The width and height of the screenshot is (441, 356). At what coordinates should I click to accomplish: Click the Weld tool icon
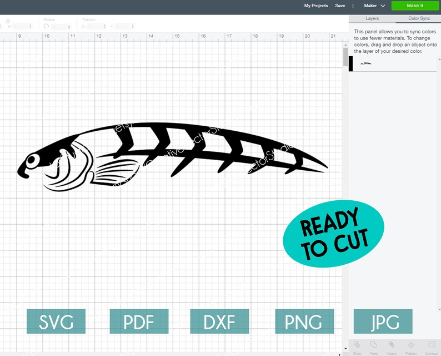(373, 344)
